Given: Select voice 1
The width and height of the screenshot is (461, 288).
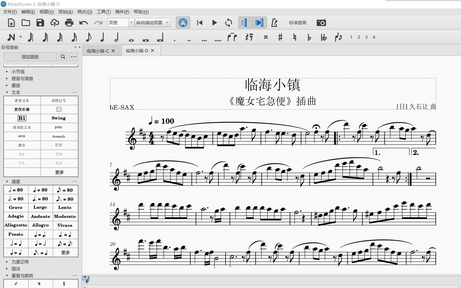Looking at the screenshot, I should (351, 37).
